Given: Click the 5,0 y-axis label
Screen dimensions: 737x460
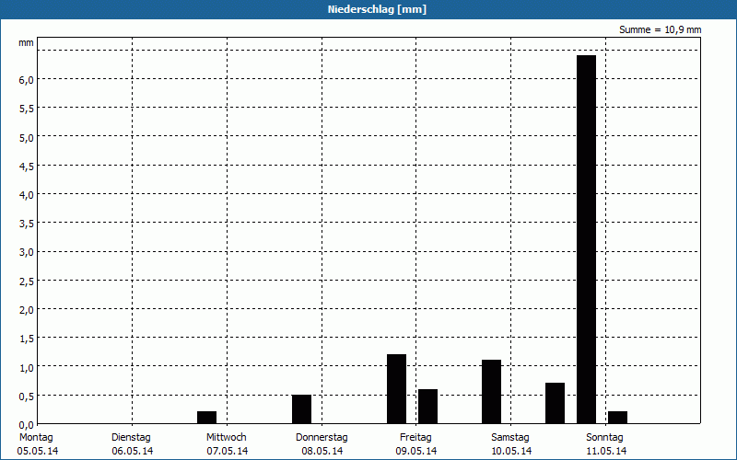Looking at the screenshot, I should tap(27, 137).
